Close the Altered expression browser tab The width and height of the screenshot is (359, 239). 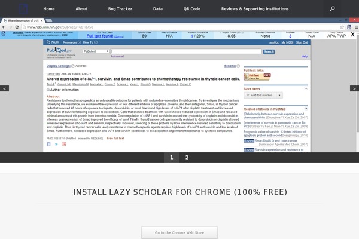point(41,20)
